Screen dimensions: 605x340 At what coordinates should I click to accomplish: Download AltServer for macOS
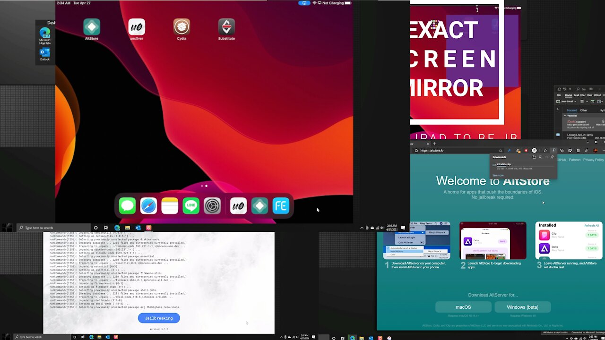coord(463,307)
